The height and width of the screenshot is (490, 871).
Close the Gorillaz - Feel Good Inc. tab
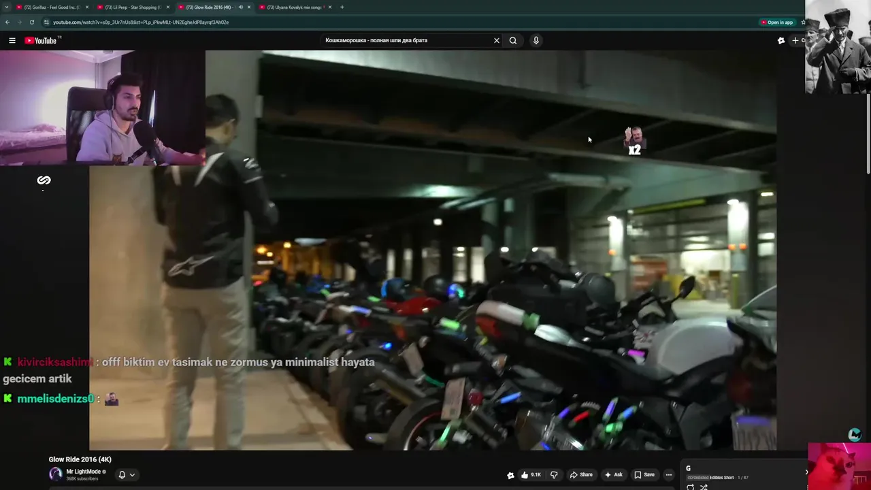pyautogui.click(x=87, y=7)
